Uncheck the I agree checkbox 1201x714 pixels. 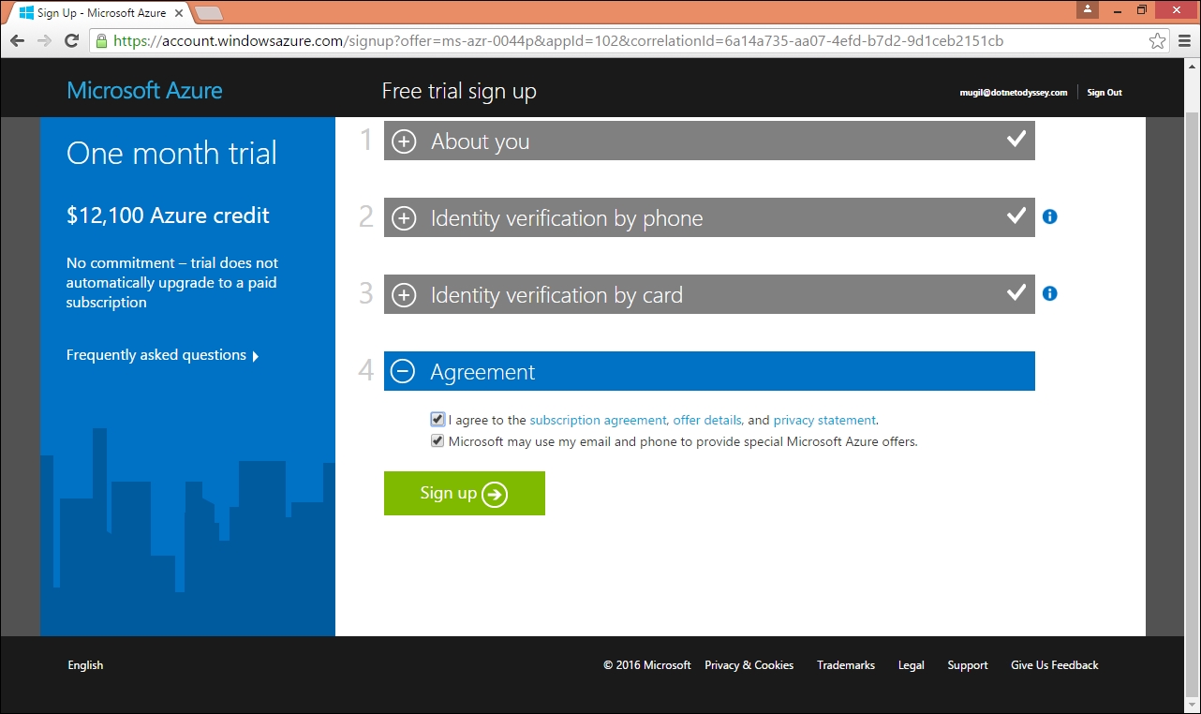(437, 420)
